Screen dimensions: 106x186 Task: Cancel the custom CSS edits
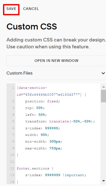pos(31,9)
